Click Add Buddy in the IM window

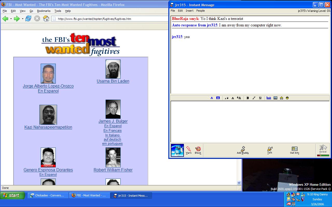click(x=243, y=150)
